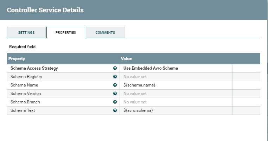Open the Comments tab
The height and width of the screenshot is (141, 268).
105,33
